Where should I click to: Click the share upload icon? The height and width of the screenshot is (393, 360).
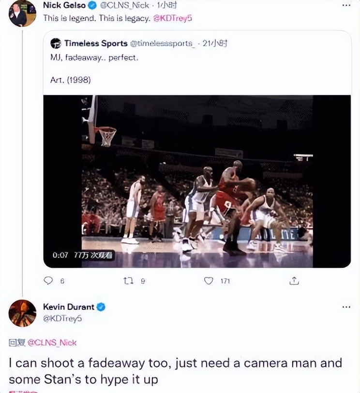294,281
